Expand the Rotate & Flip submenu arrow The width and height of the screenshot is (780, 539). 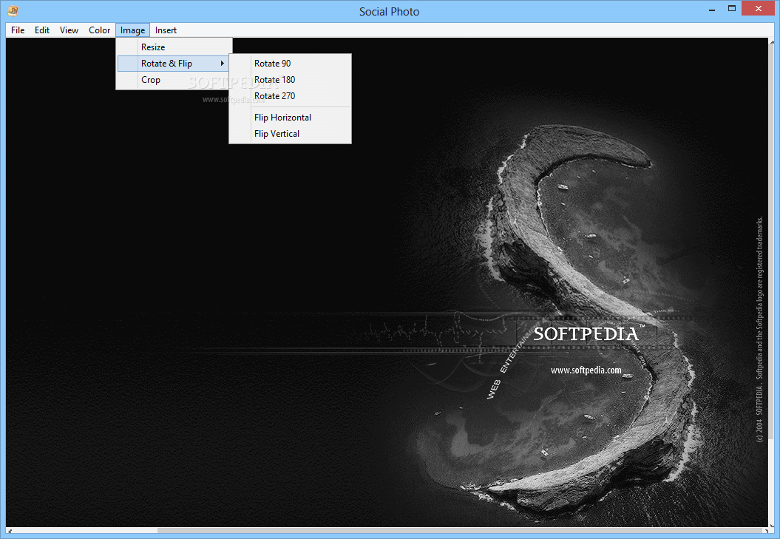click(223, 63)
